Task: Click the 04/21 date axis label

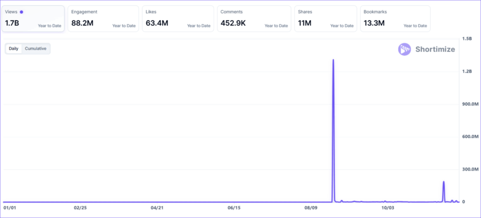Action: pos(157,207)
